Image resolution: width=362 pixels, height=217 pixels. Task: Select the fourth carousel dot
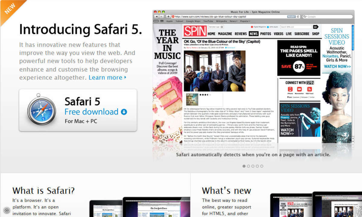[257, 166]
